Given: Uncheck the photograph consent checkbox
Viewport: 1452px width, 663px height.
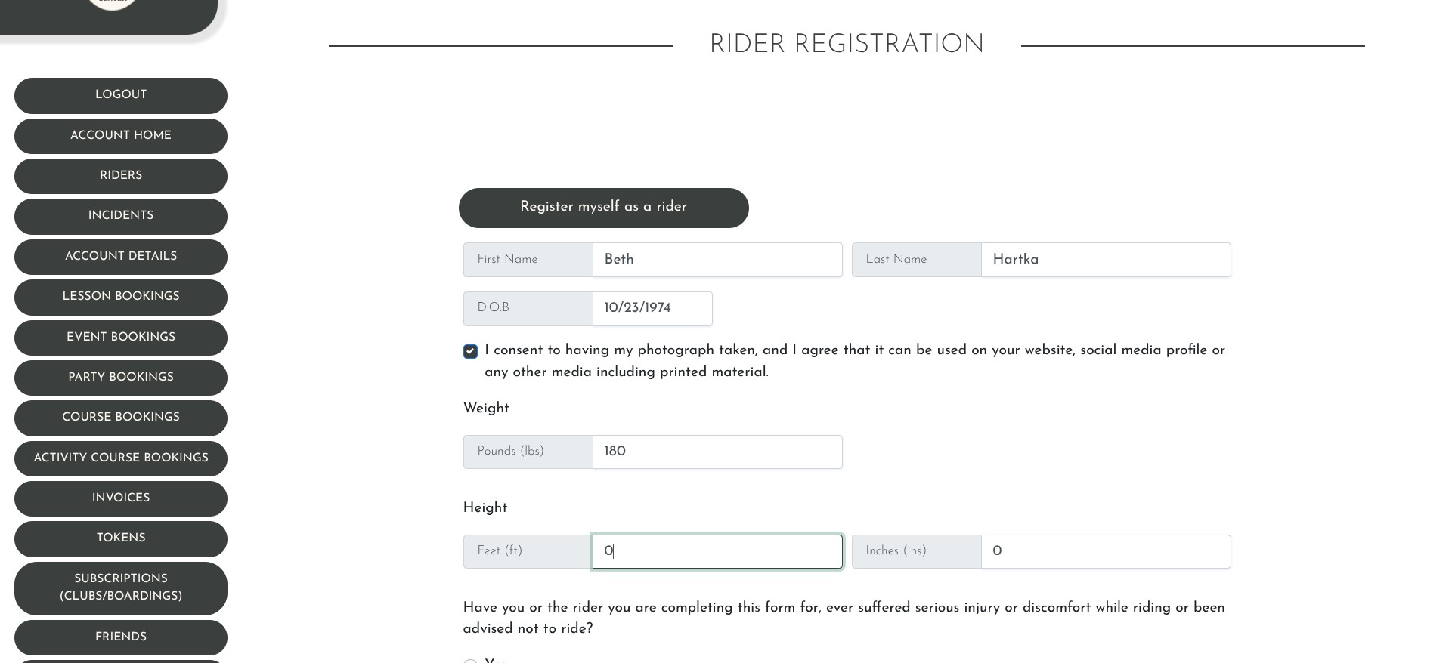Looking at the screenshot, I should click(x=470, y=351).
